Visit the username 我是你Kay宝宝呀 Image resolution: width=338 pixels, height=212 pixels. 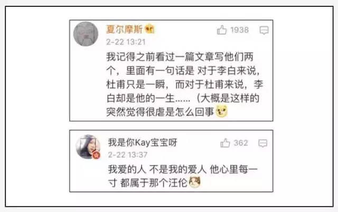[143, 142]
